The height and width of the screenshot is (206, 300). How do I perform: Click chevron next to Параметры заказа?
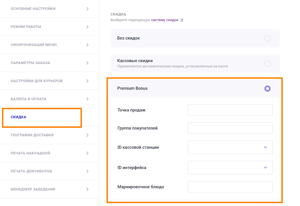(87, 63)
